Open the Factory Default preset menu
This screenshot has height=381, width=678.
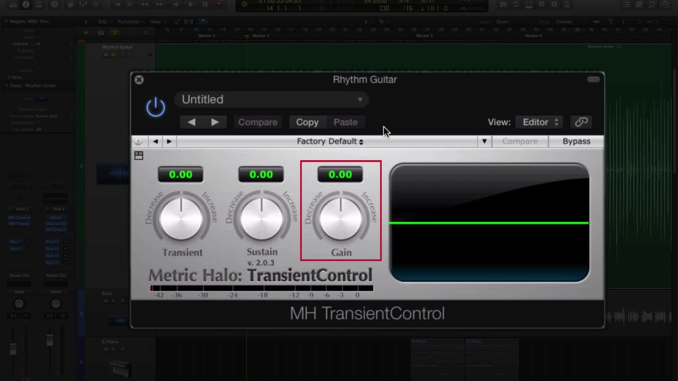pos(330,141)
